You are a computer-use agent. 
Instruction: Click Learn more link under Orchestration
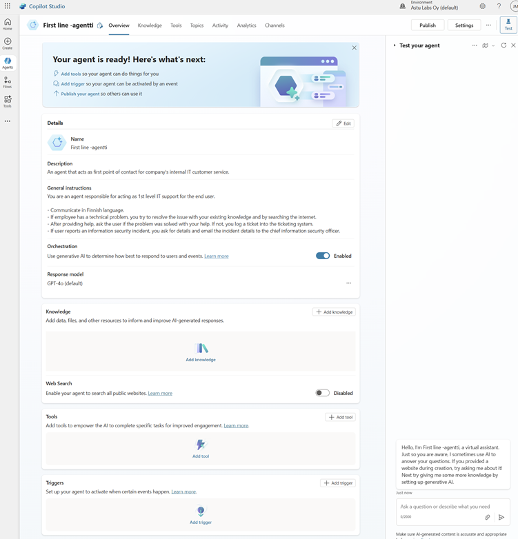[x=217, y=256]
